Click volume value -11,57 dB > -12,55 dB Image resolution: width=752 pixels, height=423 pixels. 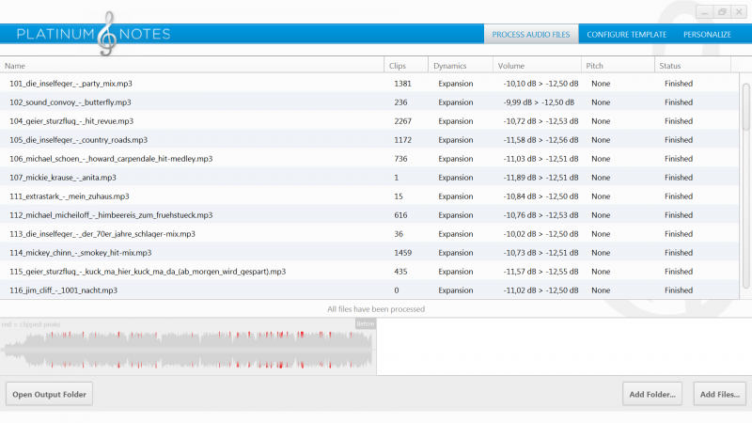point(541,272)
